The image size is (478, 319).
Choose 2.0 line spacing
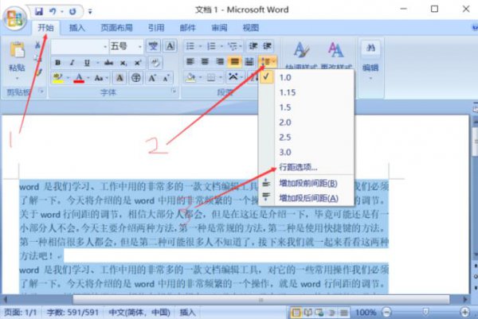[x=307, y=122]
